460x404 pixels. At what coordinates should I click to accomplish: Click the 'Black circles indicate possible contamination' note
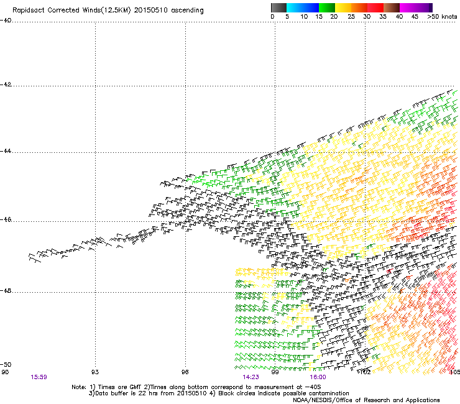click(284, 393)
